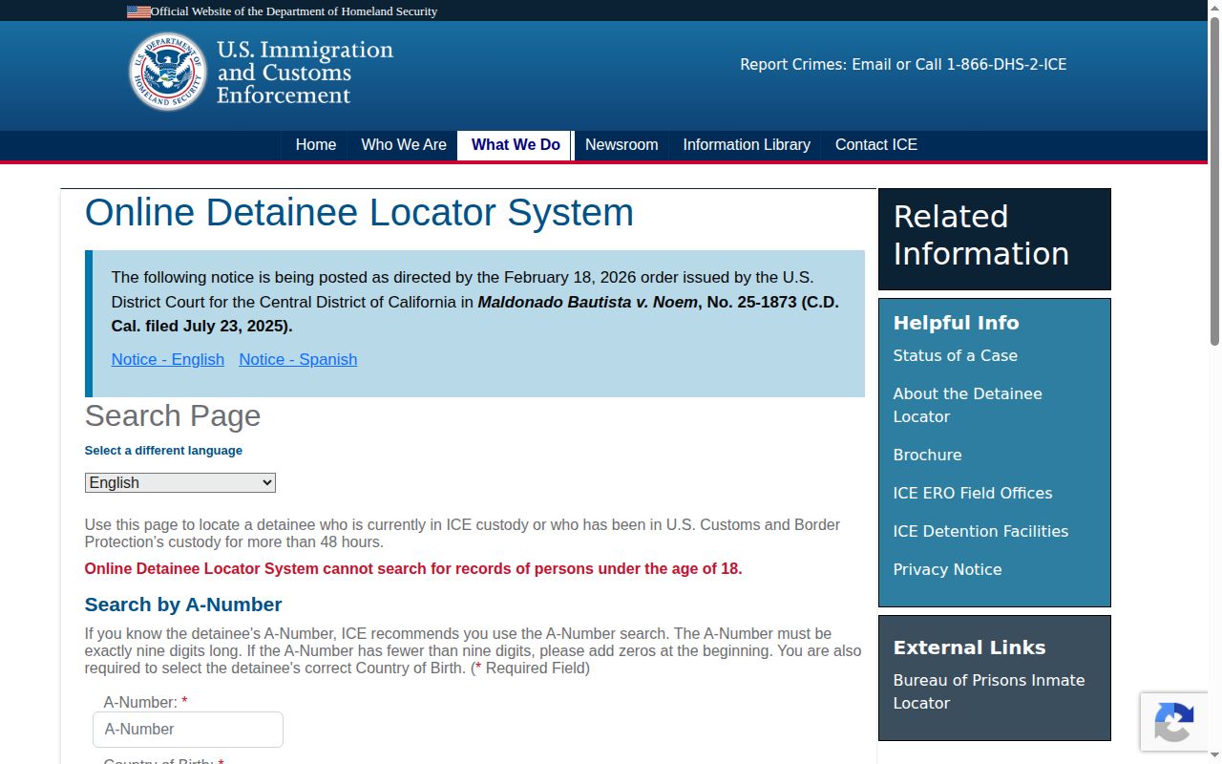Click the reCAPTCHA badge icon
This screenshot has height=764, width=1222.
1174,723
